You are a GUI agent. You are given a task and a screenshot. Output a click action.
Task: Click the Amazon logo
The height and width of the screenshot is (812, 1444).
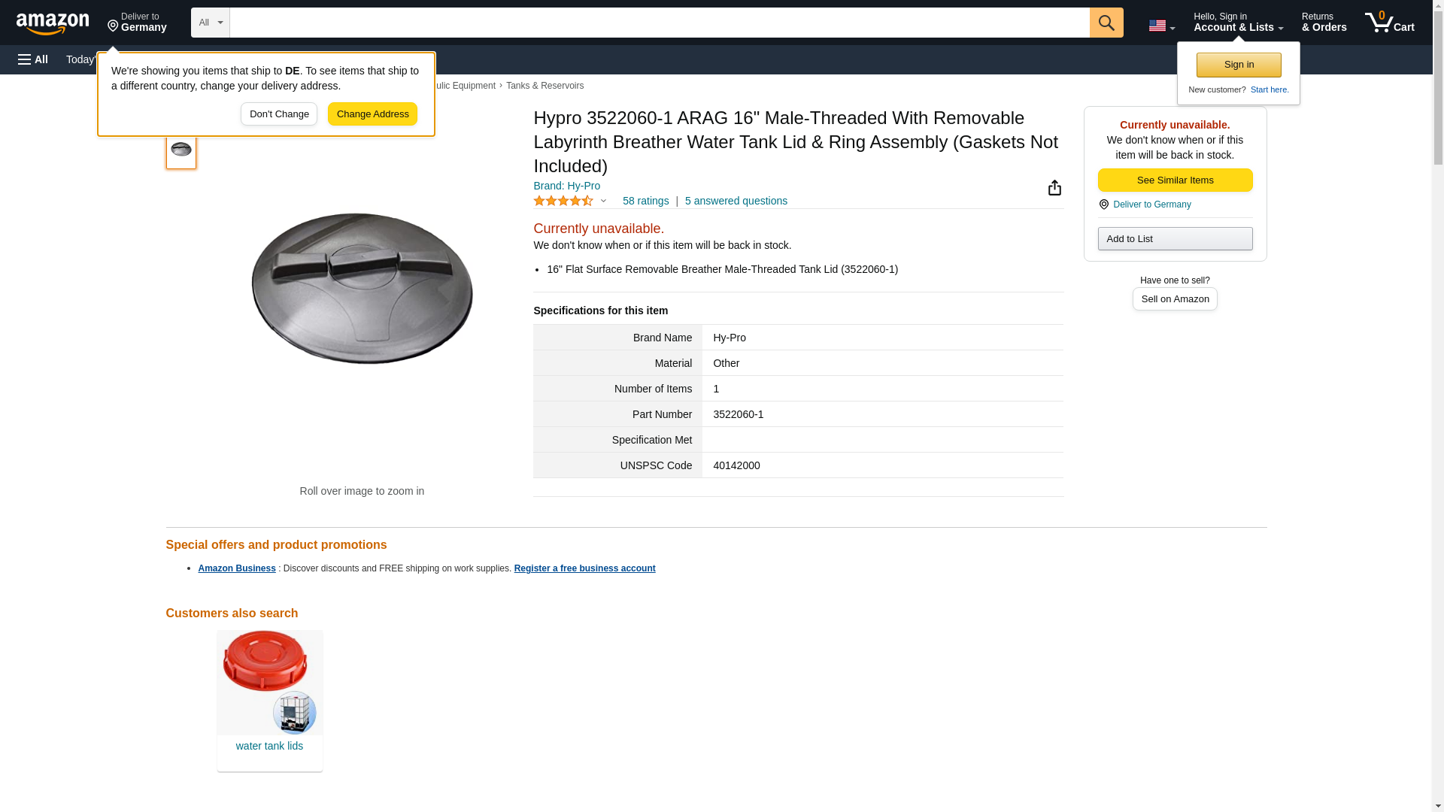pos(53,23)
